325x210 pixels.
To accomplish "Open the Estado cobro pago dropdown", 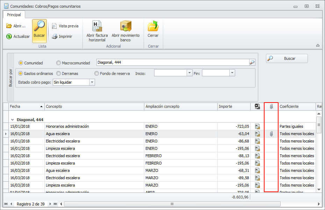I will (x=92, y=82).
